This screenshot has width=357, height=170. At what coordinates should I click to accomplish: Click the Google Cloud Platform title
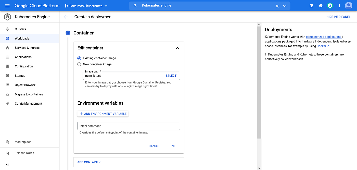pyautogui.click(x=37, y=6)
